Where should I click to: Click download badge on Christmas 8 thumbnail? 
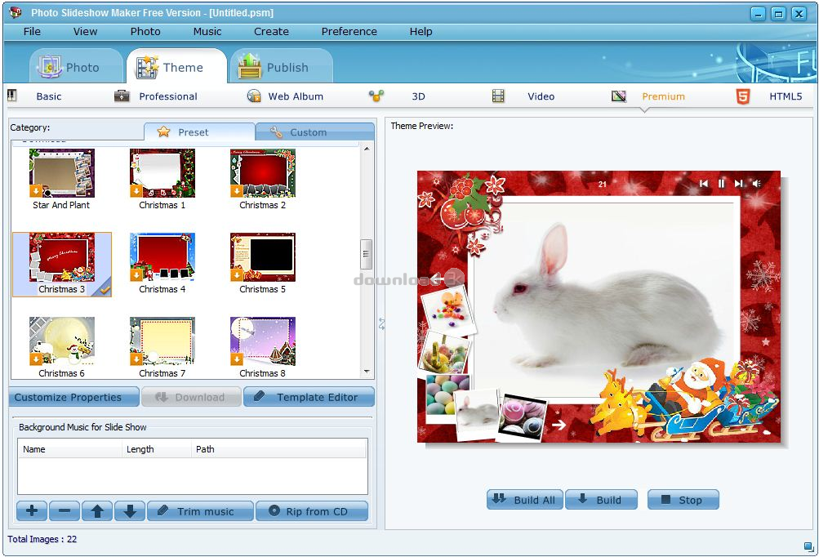point(237,359)
